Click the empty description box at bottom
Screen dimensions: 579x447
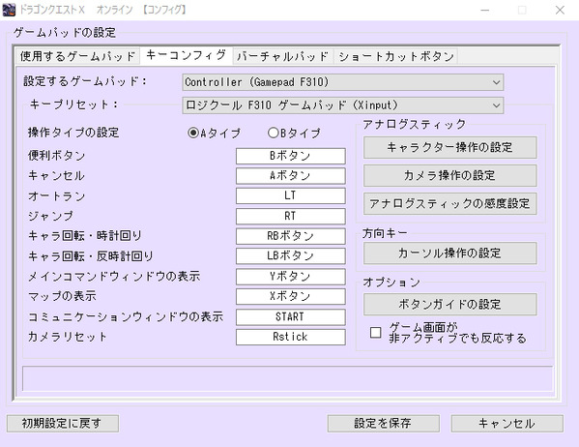pos(288,378)
